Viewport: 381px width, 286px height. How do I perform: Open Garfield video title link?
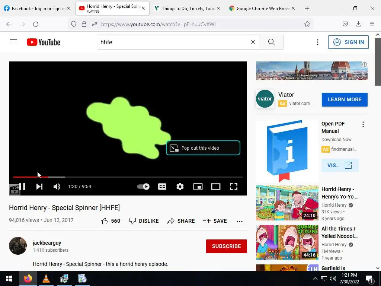[x=333, y=268]
